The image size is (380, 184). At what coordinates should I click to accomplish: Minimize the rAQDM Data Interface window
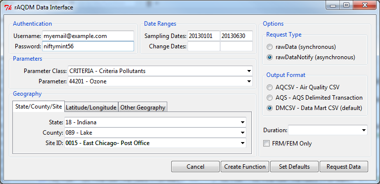[x=333, y=6]
